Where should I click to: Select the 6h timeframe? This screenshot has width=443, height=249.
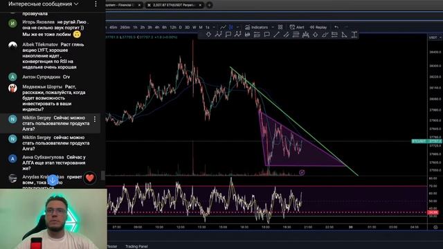(165, 28)
